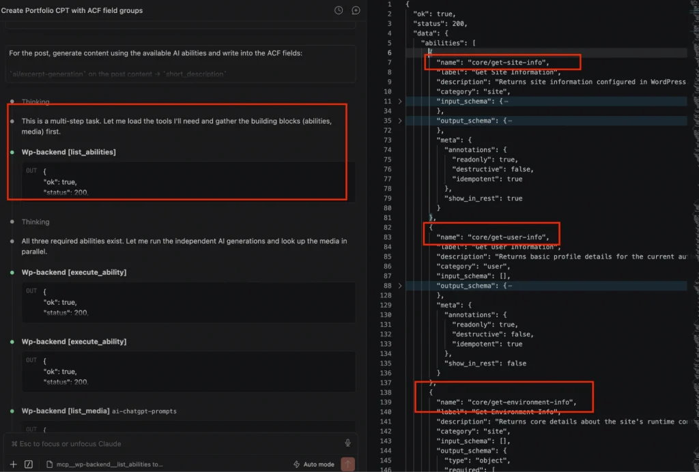Click '"category": "user"' on line 86
The height and width of the screenshot is (472, 699).
click(474, 267)
